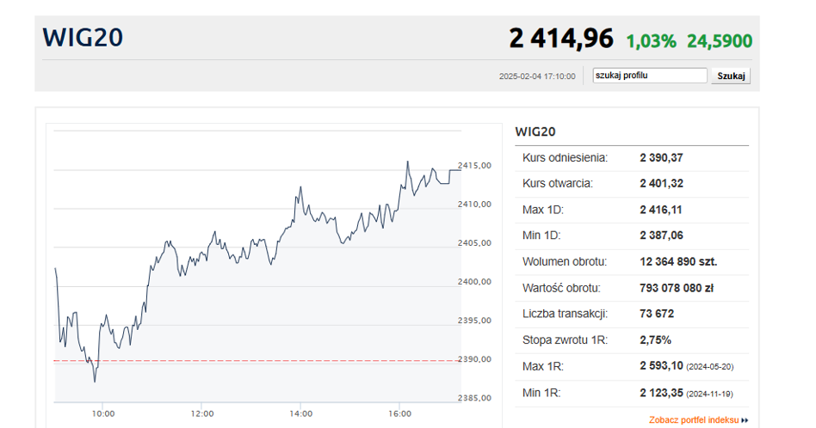Viewport: 816px width, 428px height.
Task: Click the 'szukaj profilu' search field
Action: coord(650,76)
